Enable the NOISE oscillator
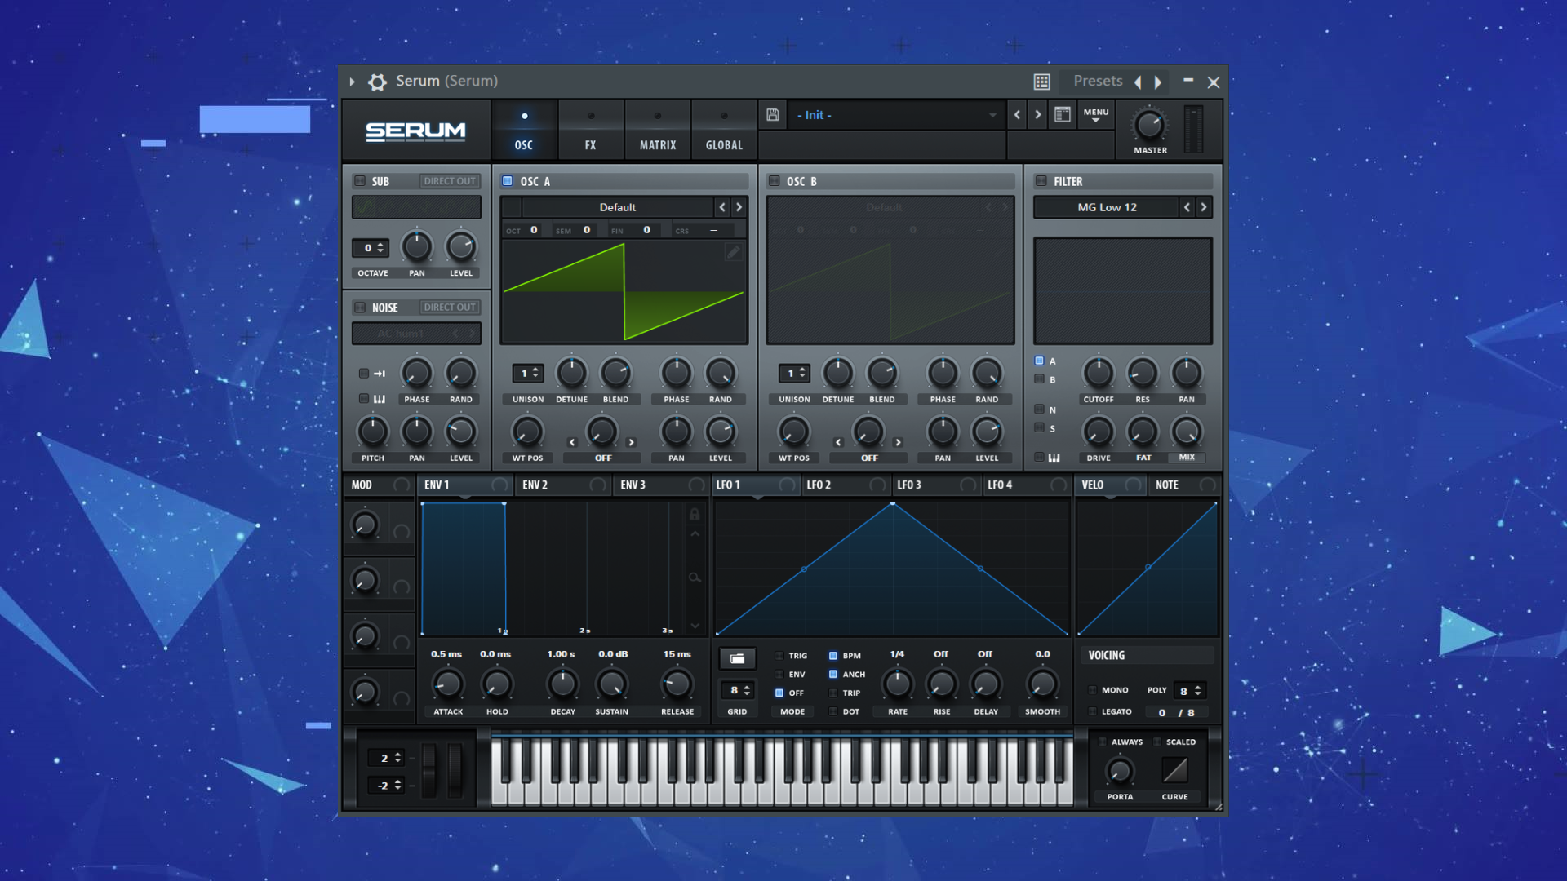The height and width of the screenshot is (881, 1567). point(360,308)
